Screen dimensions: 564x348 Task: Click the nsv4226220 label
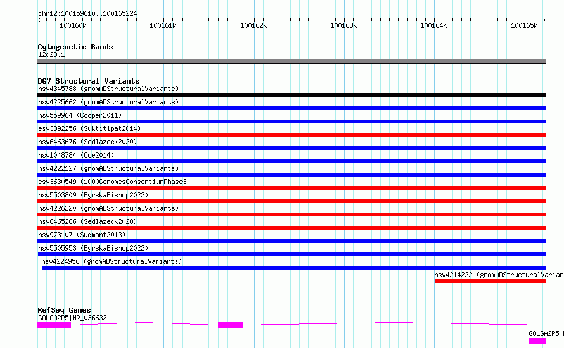(x=108, y=208)
